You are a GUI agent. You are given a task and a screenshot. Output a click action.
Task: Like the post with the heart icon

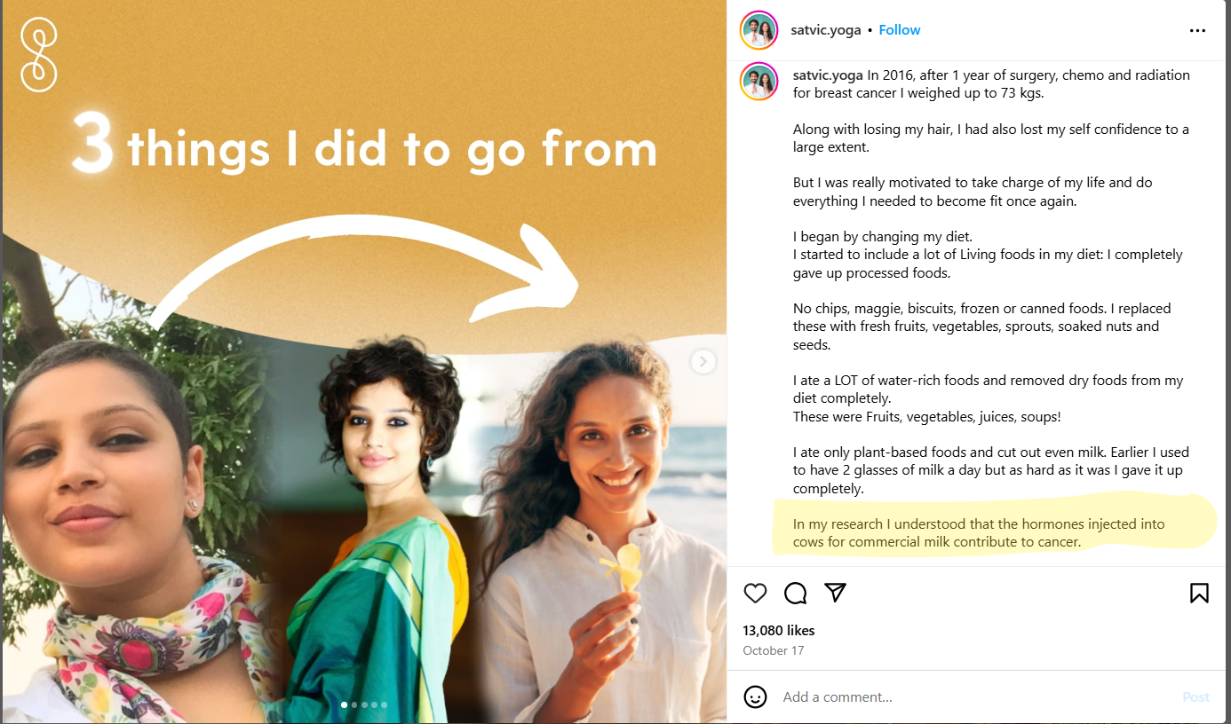point(755,593)
